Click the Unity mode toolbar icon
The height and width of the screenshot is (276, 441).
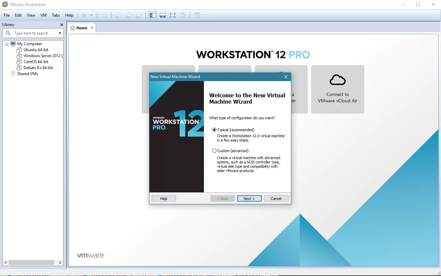pos(183,15)
